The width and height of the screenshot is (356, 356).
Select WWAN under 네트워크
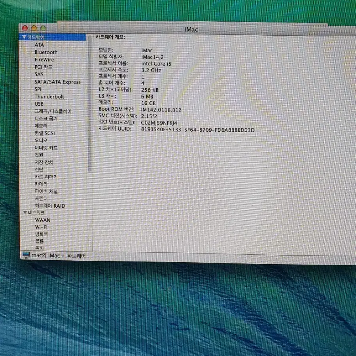tap(43, 220)
